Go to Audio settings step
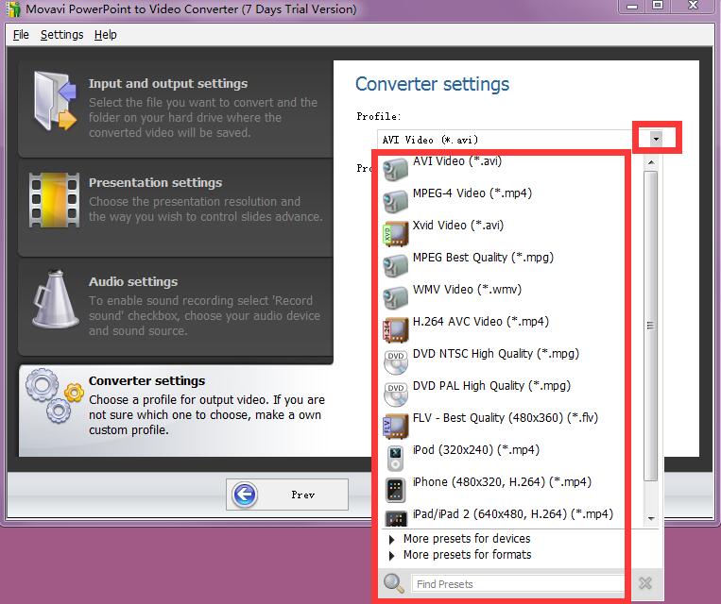The image size is (721, 604). point(175,307)
